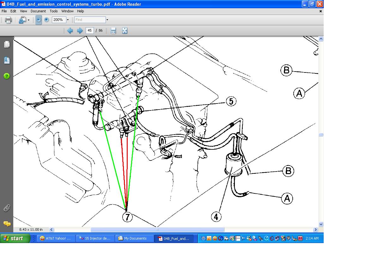Click the page number field showing 45
The height and width of the screenshot is (257, 385).
click(90, 30)
